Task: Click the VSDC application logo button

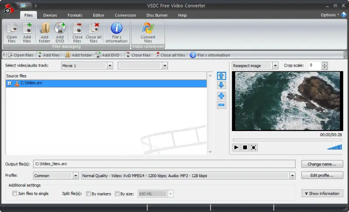Action: (9, 9)
